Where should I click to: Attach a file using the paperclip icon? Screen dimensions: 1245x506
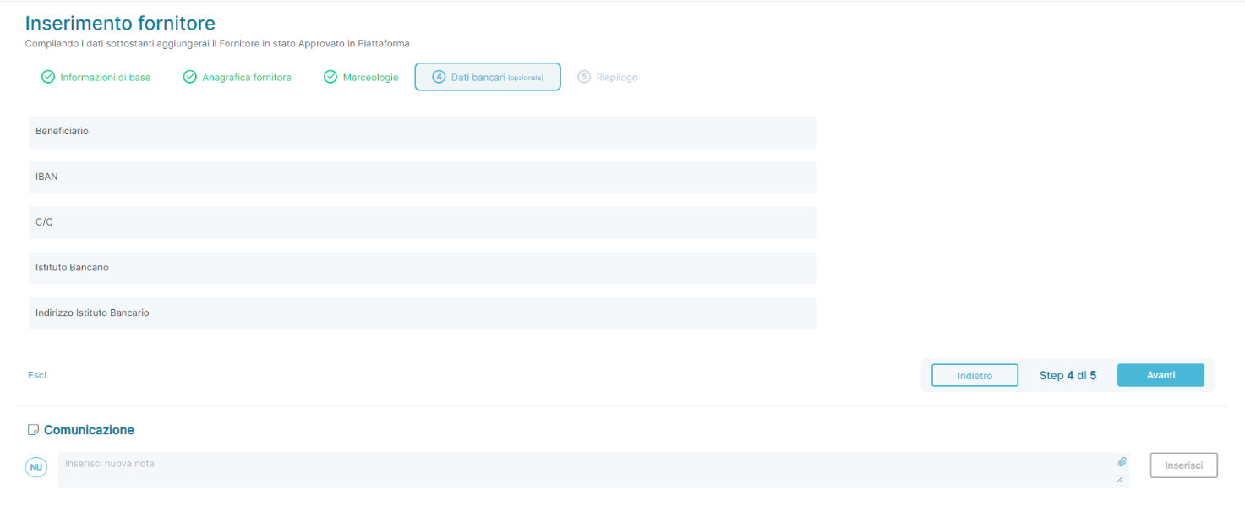tap(1122, 462)
